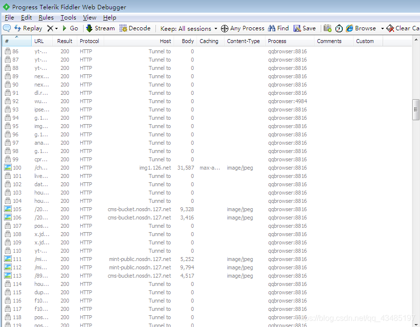420x327 pixels.
Task: Save sessions with Save button
Action: coord(305,28)
